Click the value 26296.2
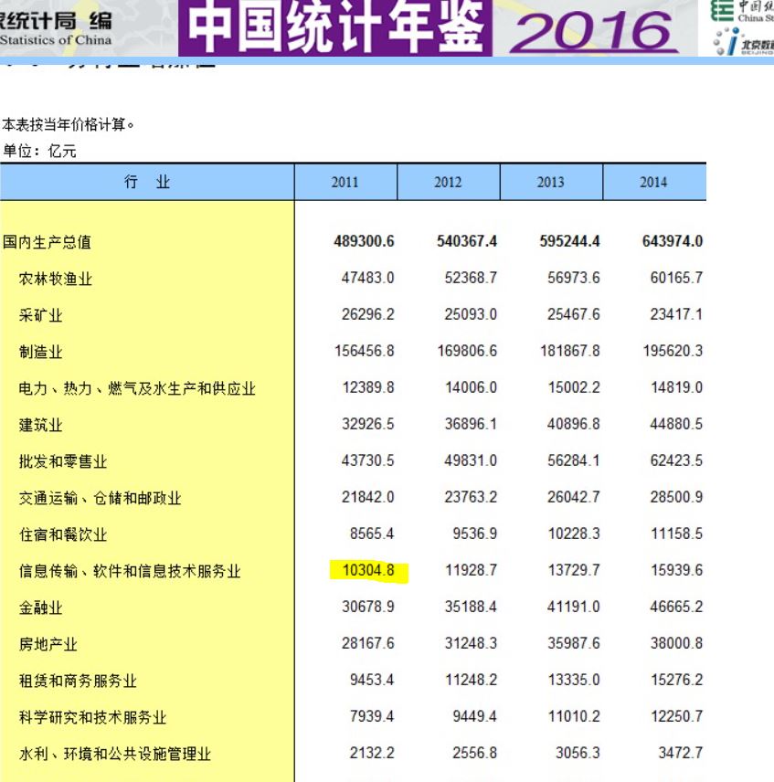774x782 pixels. [367, 314]
